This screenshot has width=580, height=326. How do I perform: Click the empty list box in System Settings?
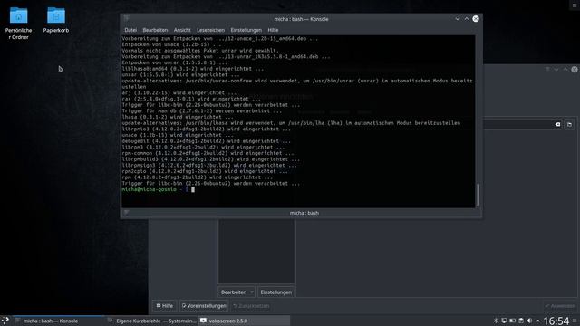point(256,251)
